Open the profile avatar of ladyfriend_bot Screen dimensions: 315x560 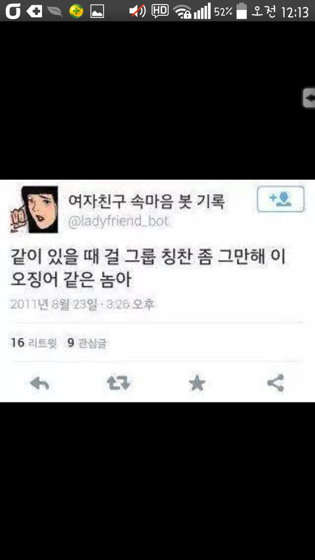click(x=33, y=209)
